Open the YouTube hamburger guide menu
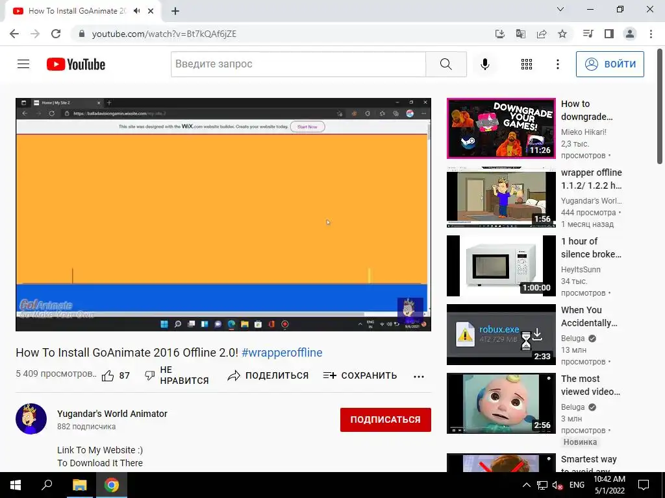Image resolution: width=665 pixels, height=498 pixels. (23, 64)
